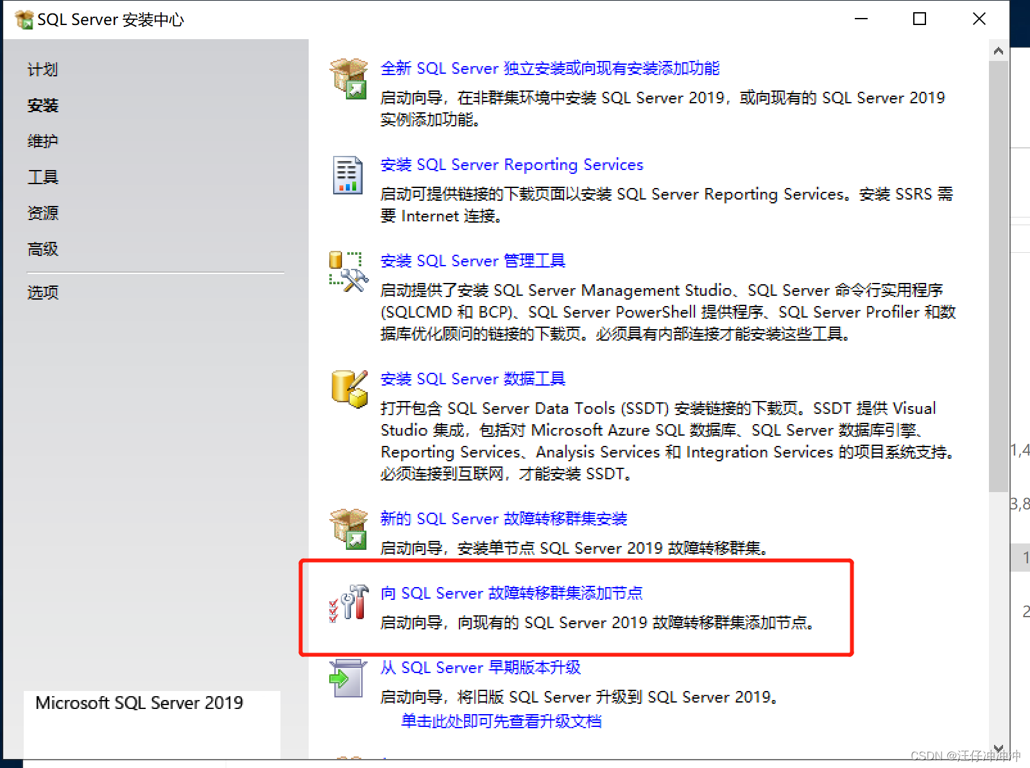The width and height of the screenshot is (1030, 768).
Task: Click the SQL Server logo in title bar
Action: (23, 19)
